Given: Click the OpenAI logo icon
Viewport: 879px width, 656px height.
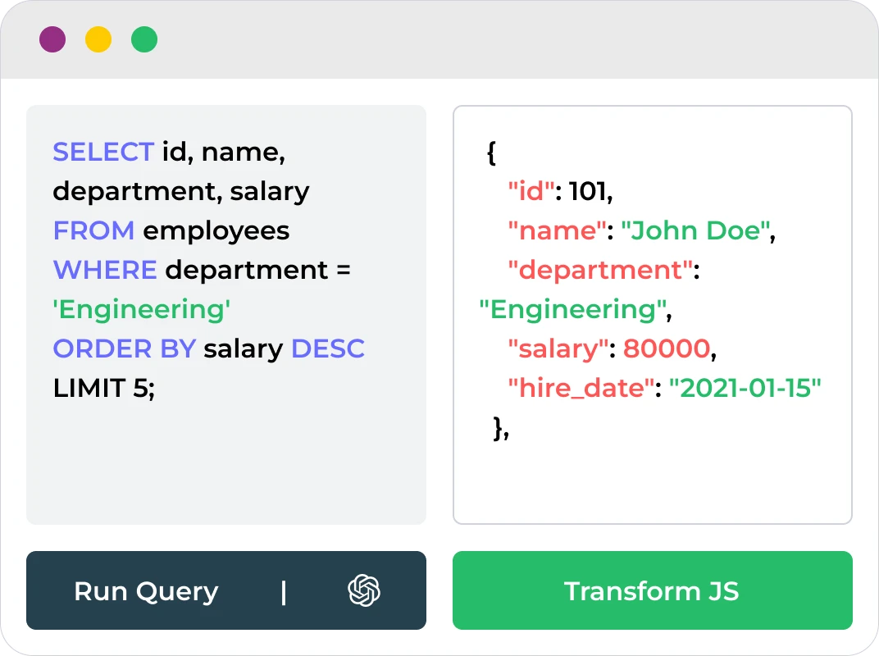Looking at the screenshot, I should (364, 590).
